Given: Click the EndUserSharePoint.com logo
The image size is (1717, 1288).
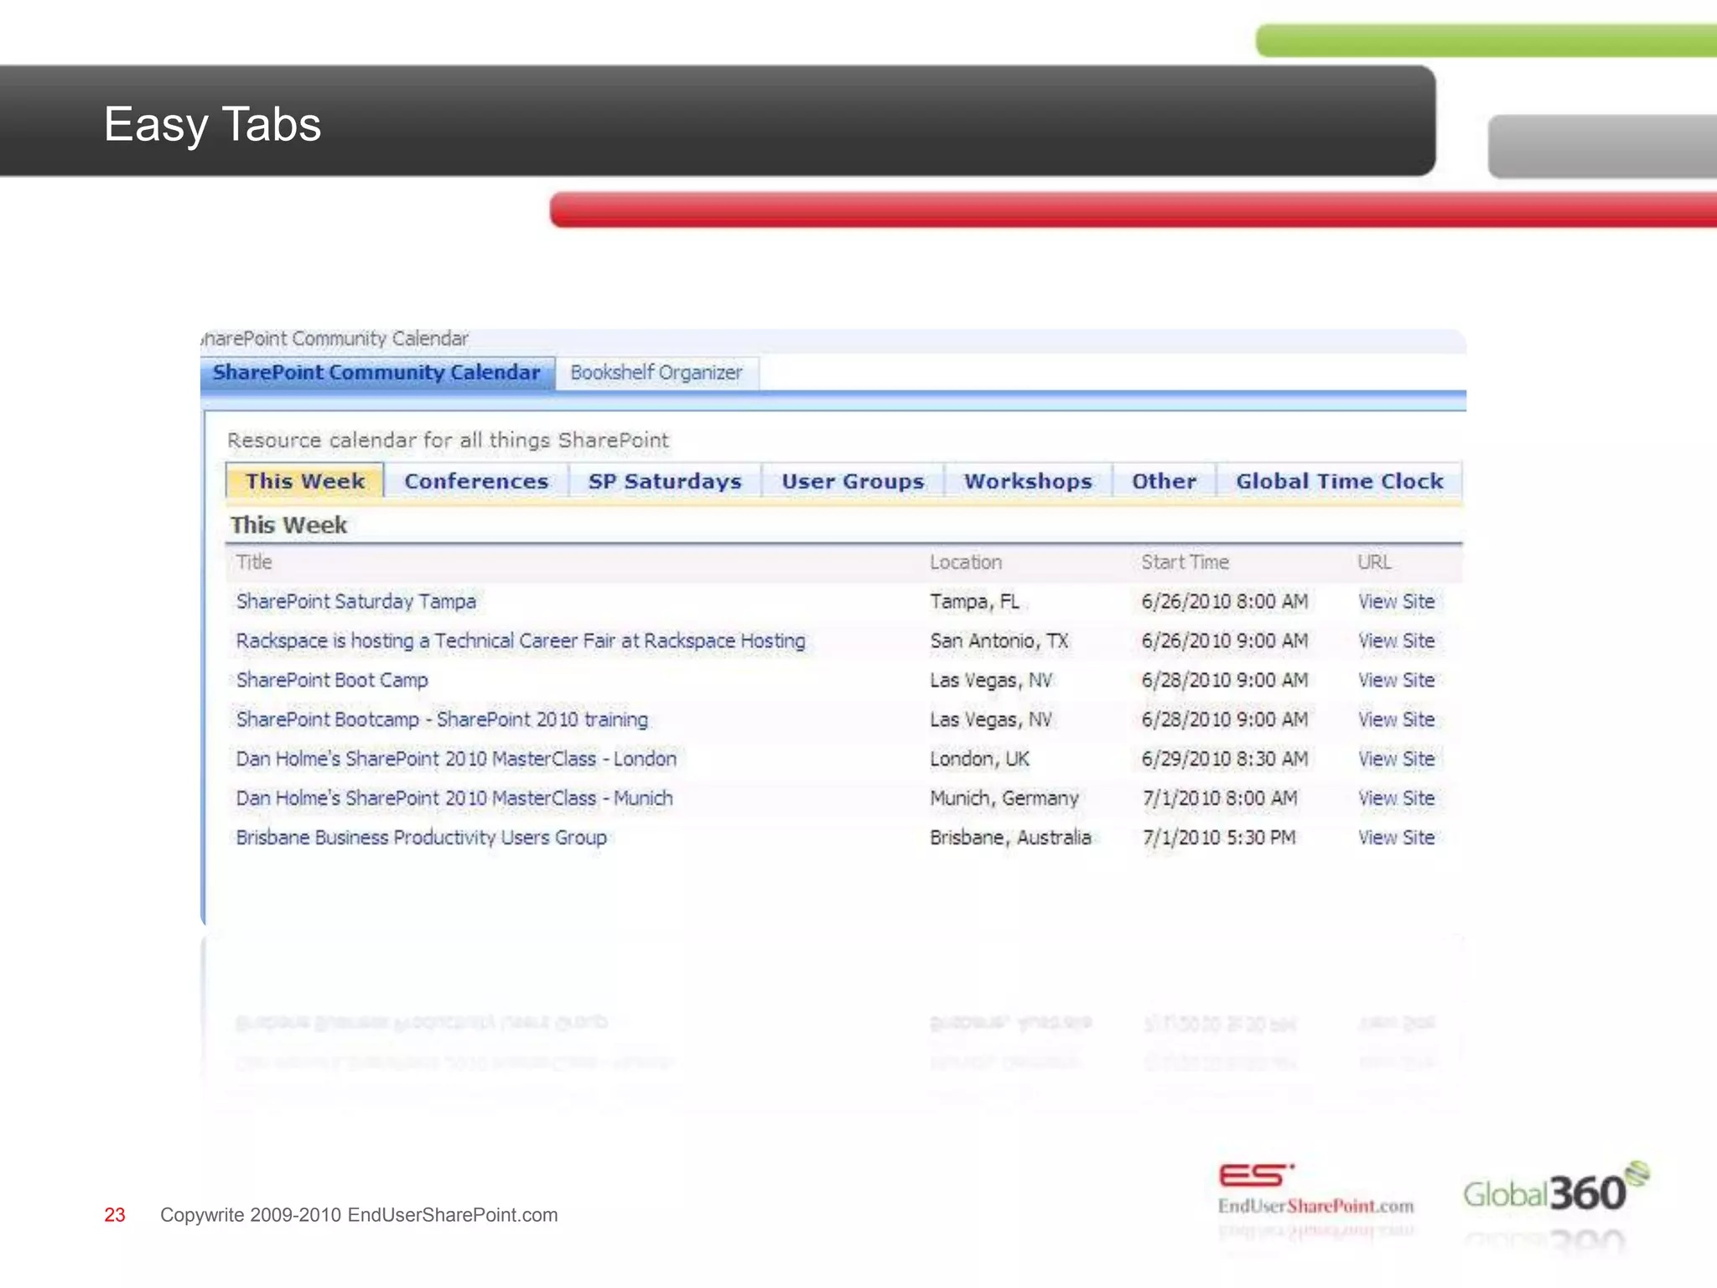Looking at the screenshot, I should click(x=1315, y=1190).
